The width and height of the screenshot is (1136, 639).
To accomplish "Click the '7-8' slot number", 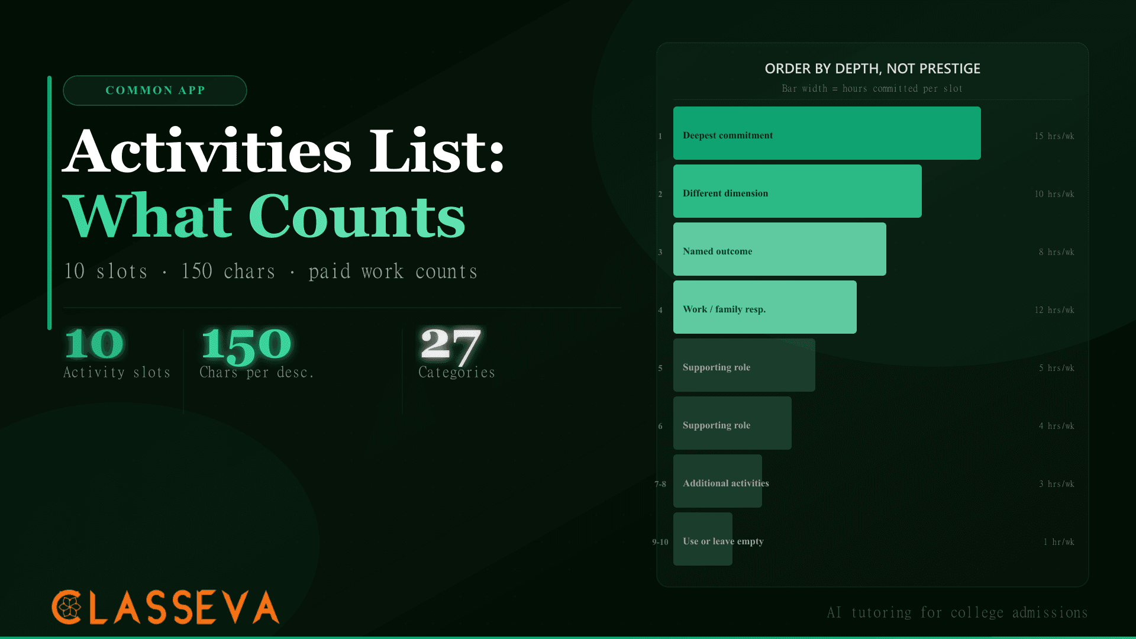I will (660, 484).
